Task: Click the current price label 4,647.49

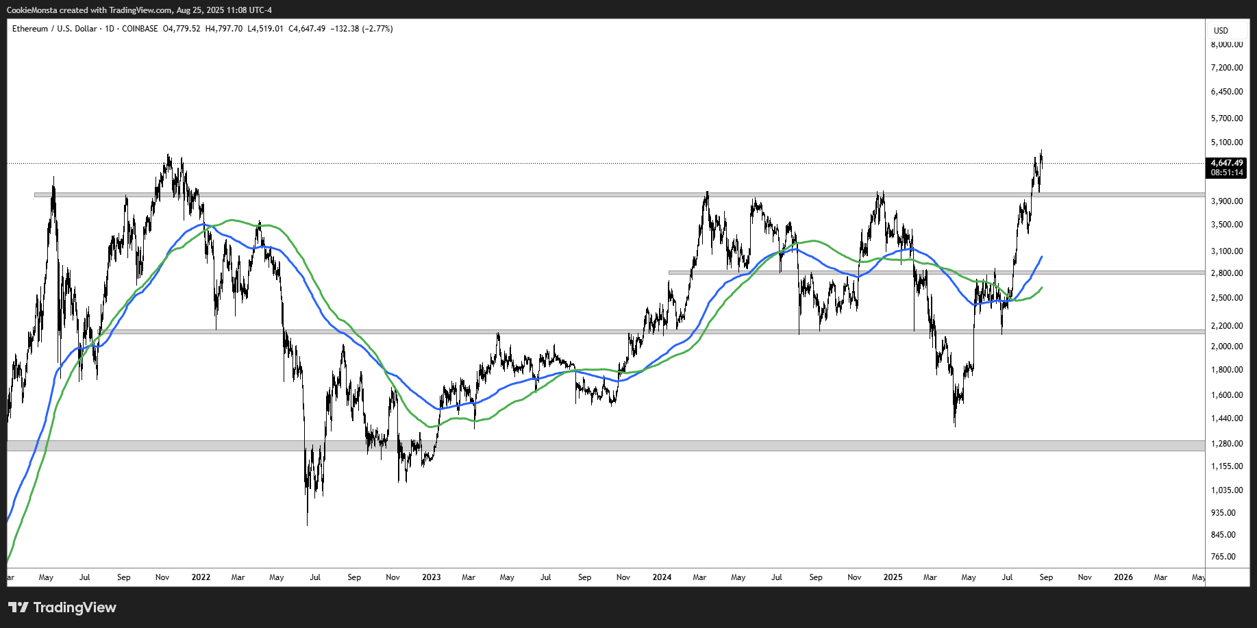Action: [x=1226, y=163]
